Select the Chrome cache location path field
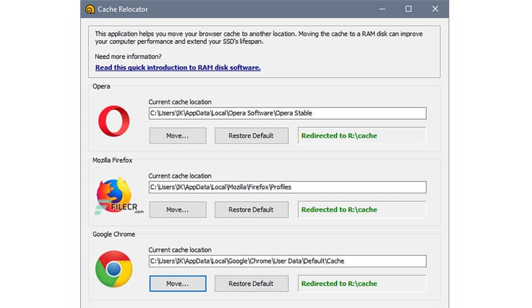Screen dimensions: 532x308 pos(288,261)
